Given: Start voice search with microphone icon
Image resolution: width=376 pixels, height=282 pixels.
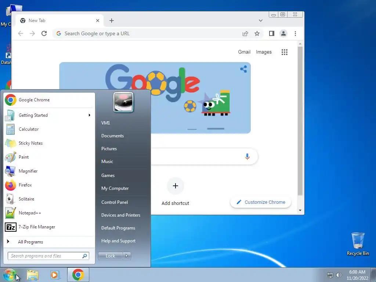Looking at the screenshot, I should 247,156.
